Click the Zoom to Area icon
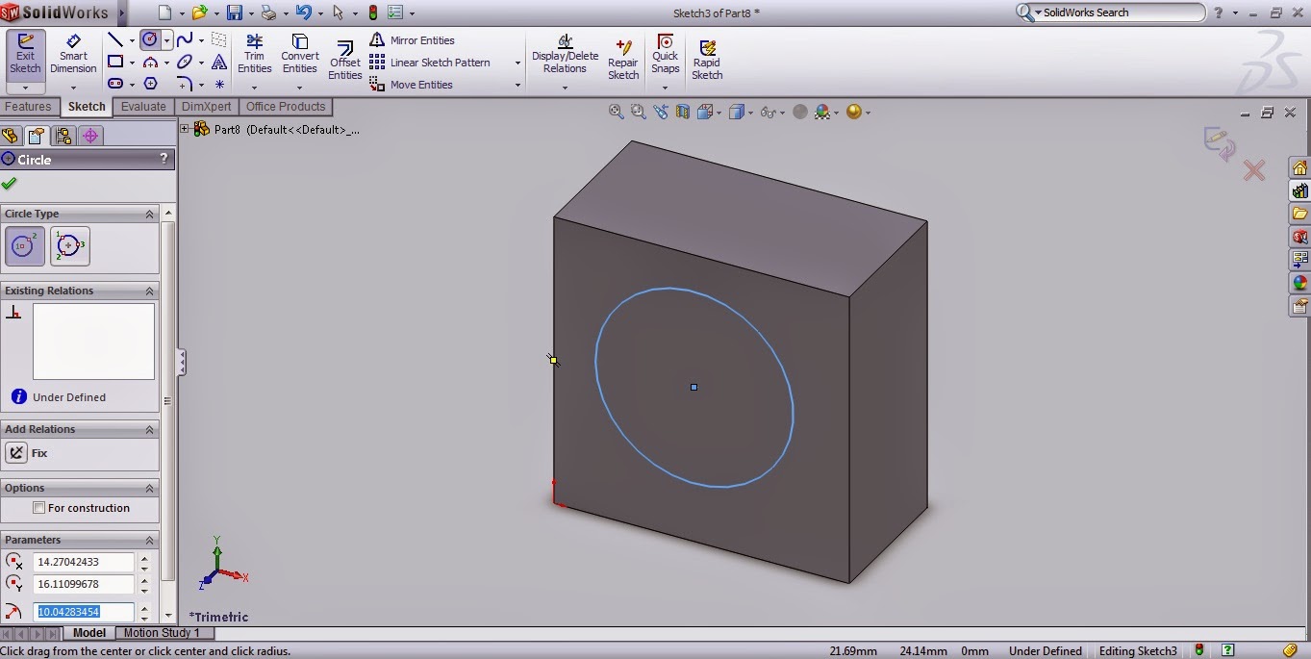The image size is (1311, 659). pos(639,113)
